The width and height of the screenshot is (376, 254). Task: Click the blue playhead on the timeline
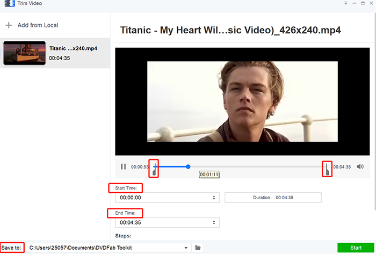(188, 166)
